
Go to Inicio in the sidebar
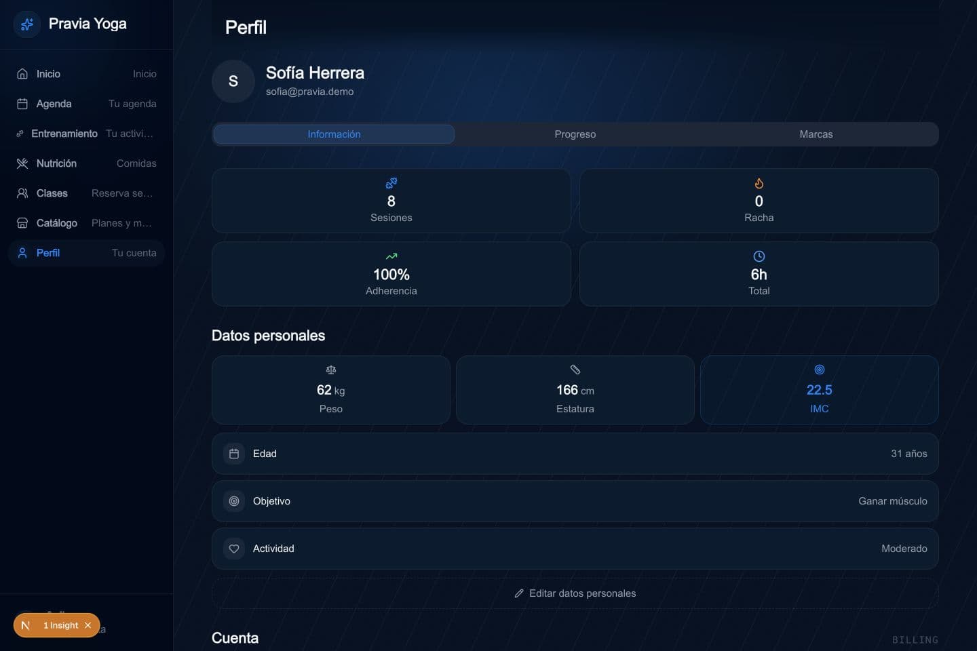click(x=86, y=74)
